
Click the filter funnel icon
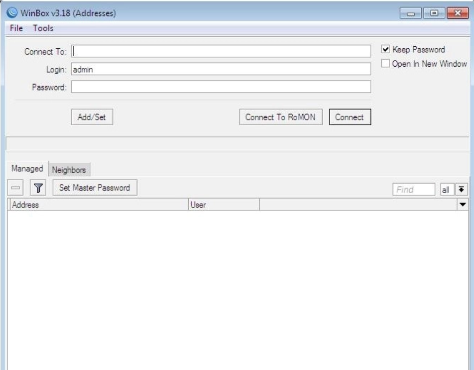[x=38, y=188]
